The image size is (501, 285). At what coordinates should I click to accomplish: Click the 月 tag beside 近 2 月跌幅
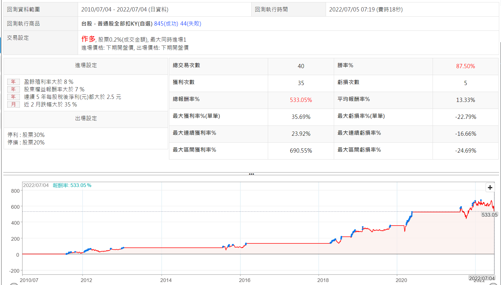(x=13, y=104)
